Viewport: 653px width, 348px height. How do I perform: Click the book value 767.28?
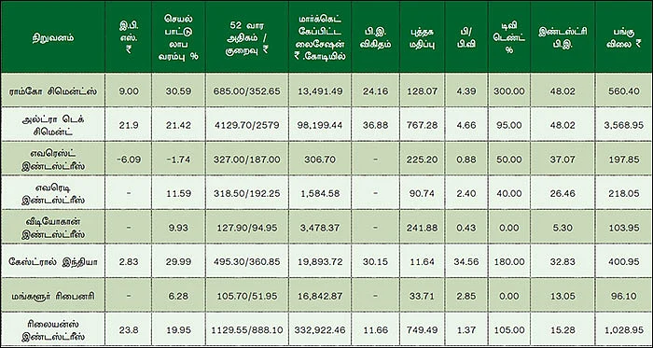pyautogui.click(x=423, y=125)
